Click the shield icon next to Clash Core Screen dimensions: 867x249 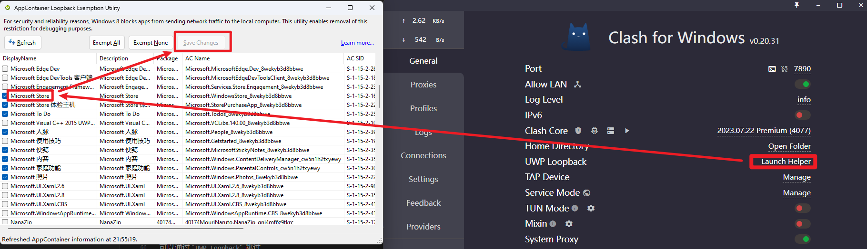[x=578, y=131]
